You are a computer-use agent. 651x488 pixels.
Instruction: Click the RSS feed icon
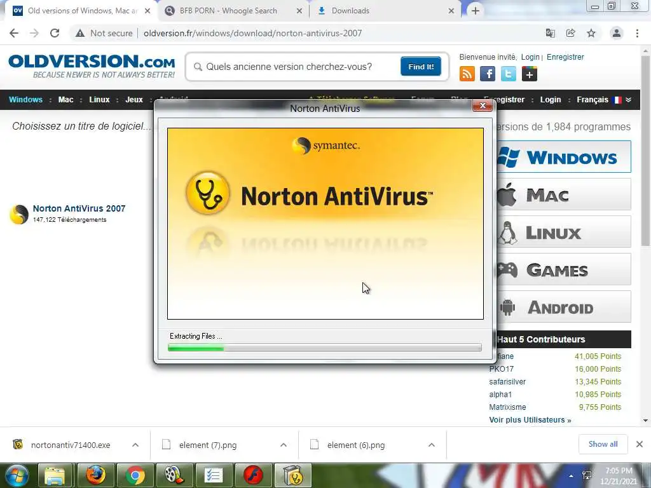[467, 74]
